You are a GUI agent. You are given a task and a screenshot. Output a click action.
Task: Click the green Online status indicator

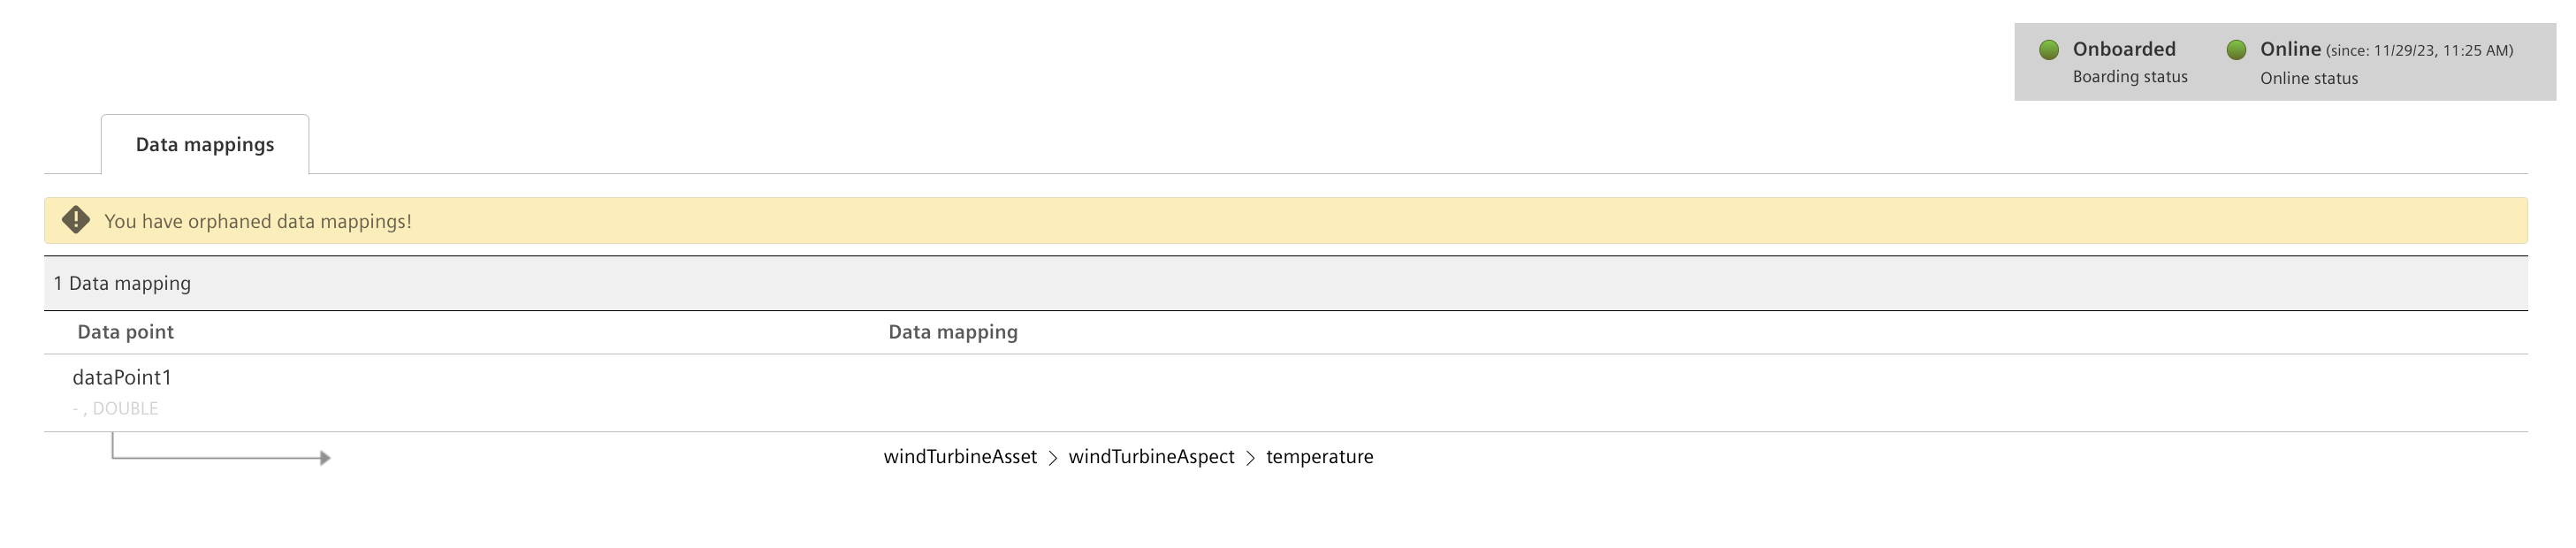point(2237,49)
